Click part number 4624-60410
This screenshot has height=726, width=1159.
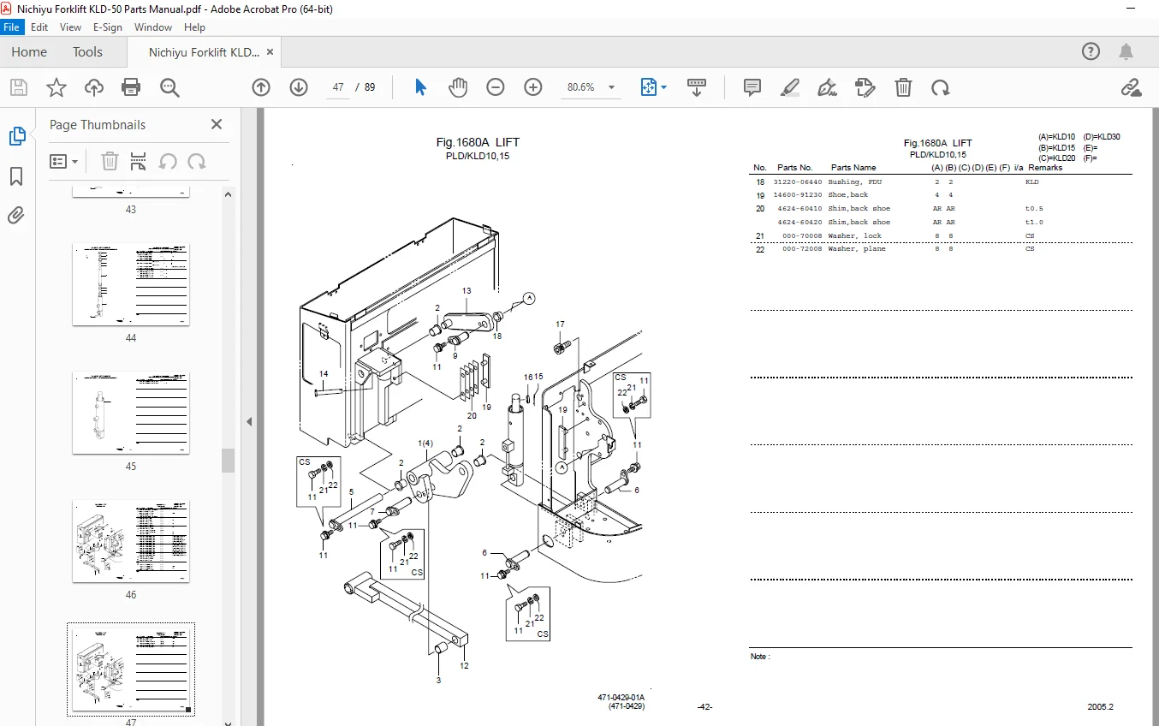tap(799, 209)
